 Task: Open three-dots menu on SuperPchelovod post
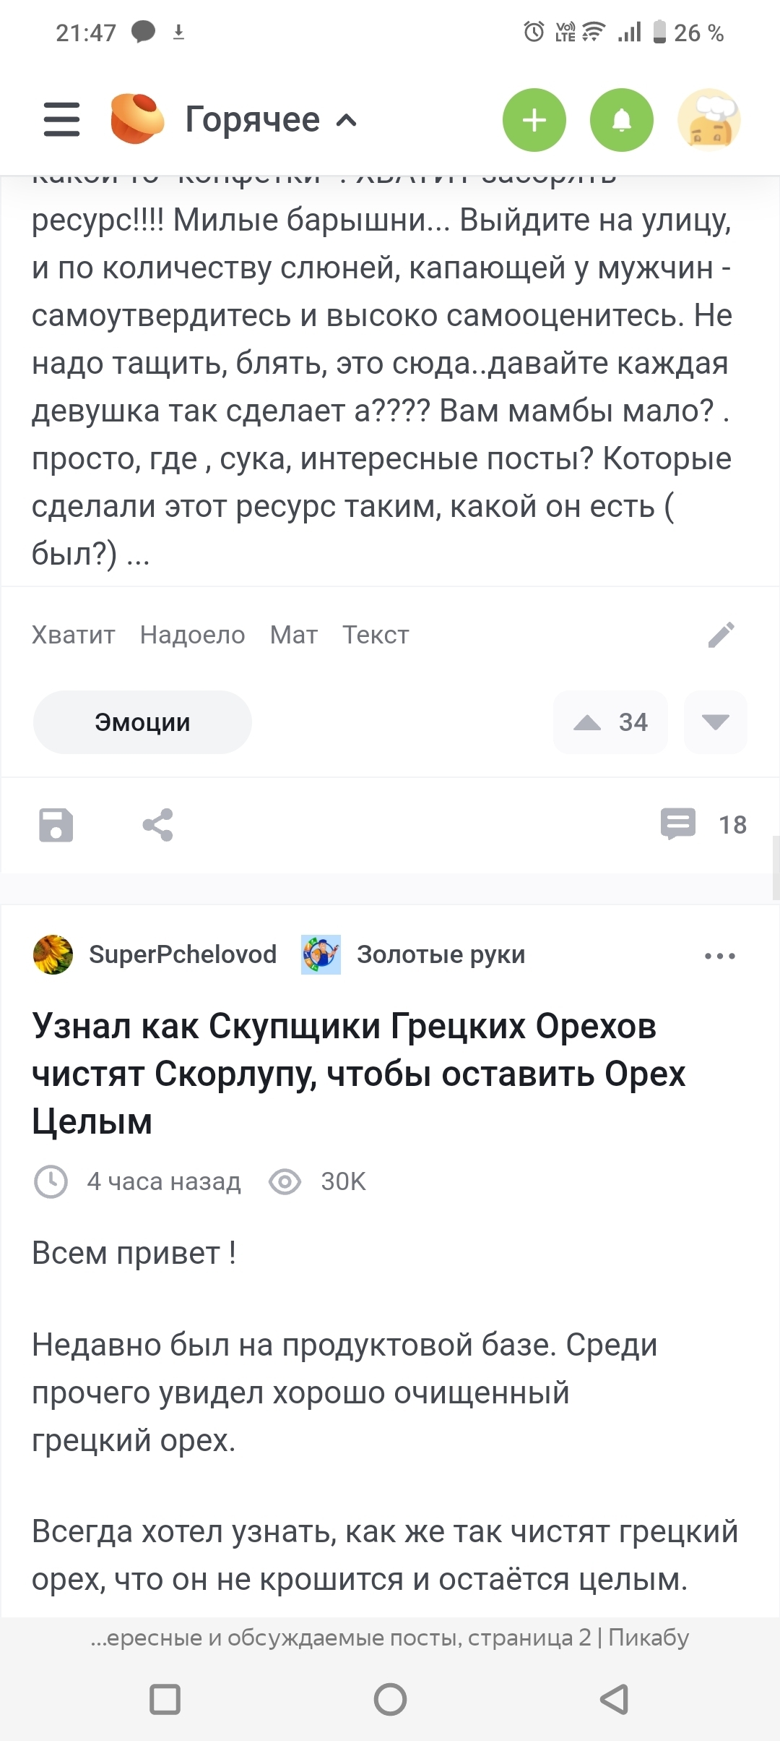[x=719, y=955]
